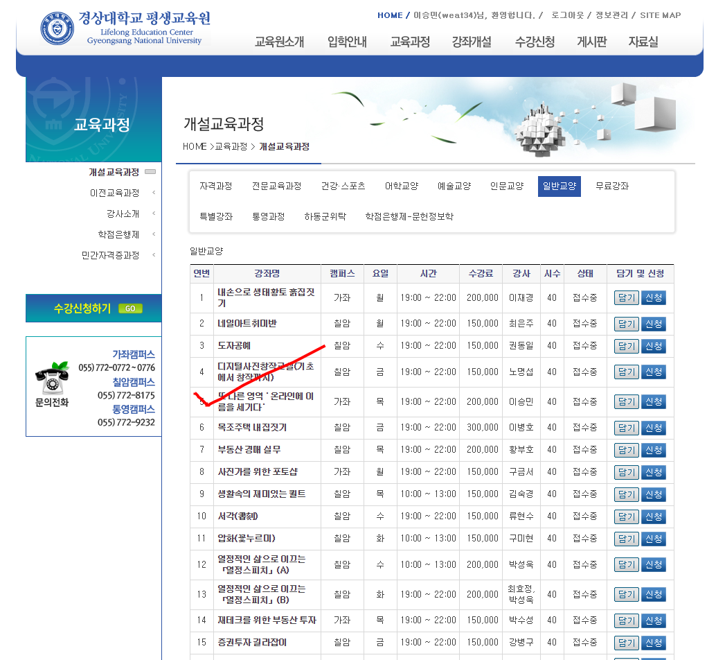Click 신청 for 디지털사진창작교실

coord(654,372)
